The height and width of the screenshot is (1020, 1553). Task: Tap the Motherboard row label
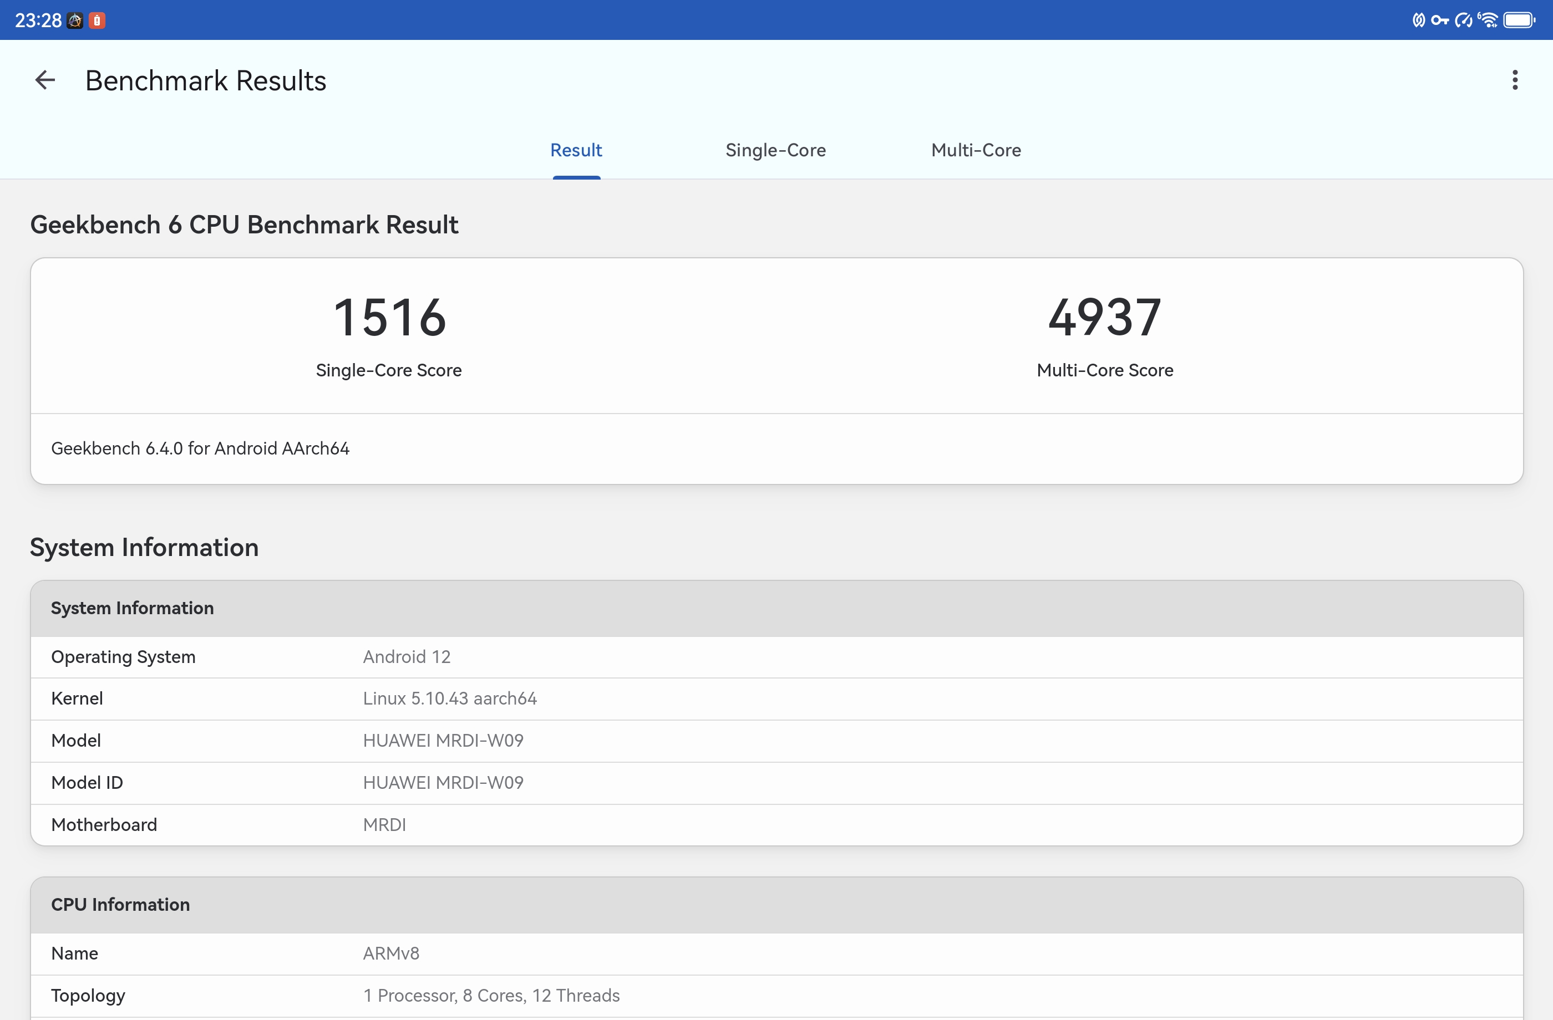pos(104,825)
